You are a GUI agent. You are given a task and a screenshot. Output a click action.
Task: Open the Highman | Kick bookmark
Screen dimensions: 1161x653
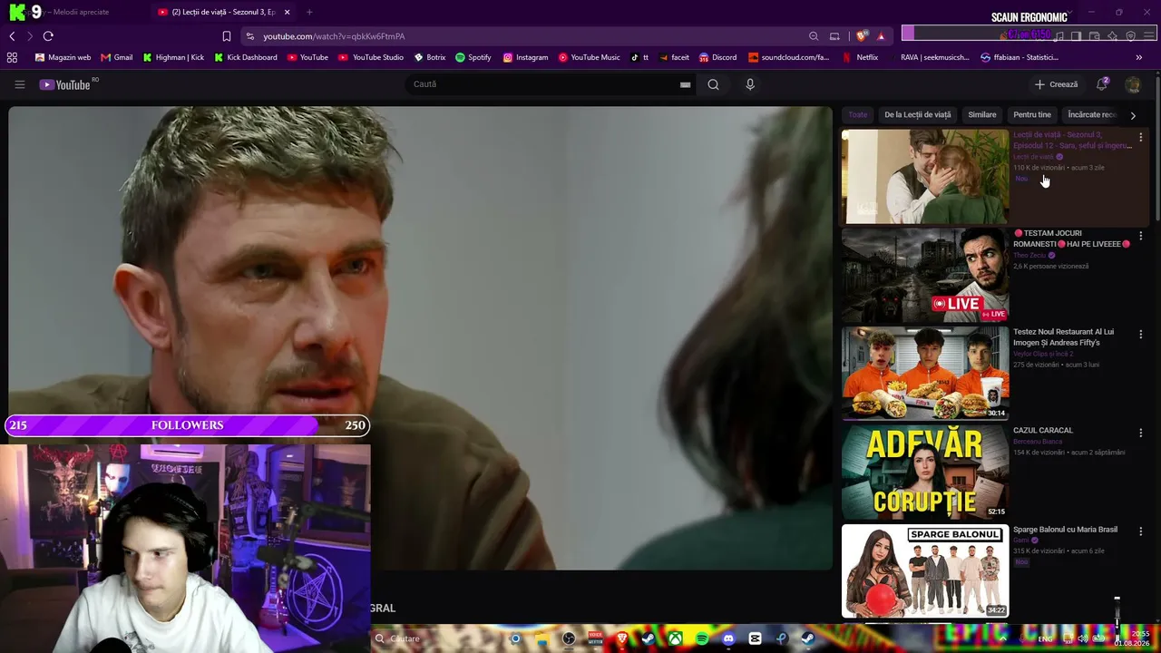pyautogui.click(x=173, y=57)
